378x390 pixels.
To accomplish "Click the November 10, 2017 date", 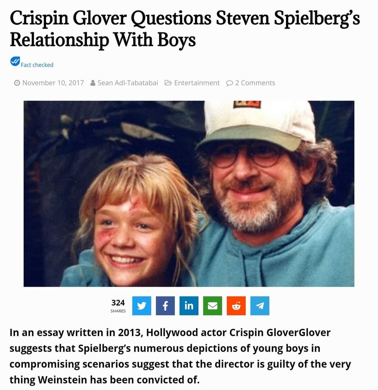I will [53, 83].
